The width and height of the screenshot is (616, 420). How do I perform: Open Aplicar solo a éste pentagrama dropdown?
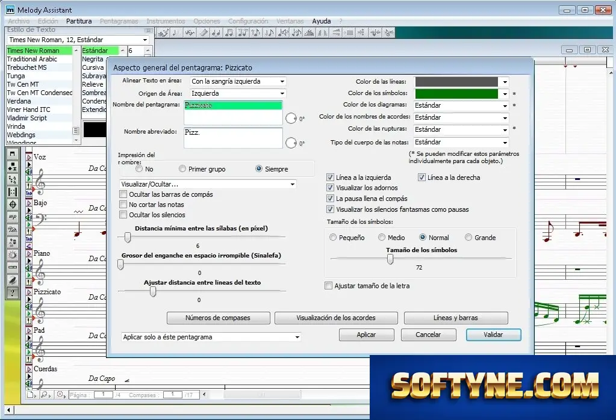pos(211,337)
